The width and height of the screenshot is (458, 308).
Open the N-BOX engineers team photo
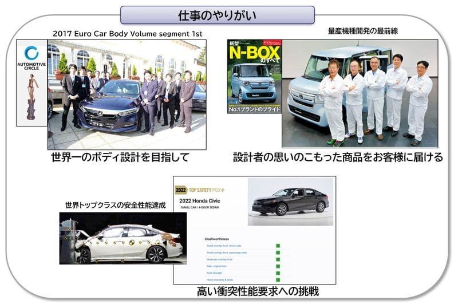click(360, 93)
